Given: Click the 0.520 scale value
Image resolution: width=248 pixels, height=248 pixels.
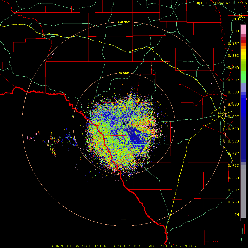Looking at the screenshot, I should tap(233, 141).
